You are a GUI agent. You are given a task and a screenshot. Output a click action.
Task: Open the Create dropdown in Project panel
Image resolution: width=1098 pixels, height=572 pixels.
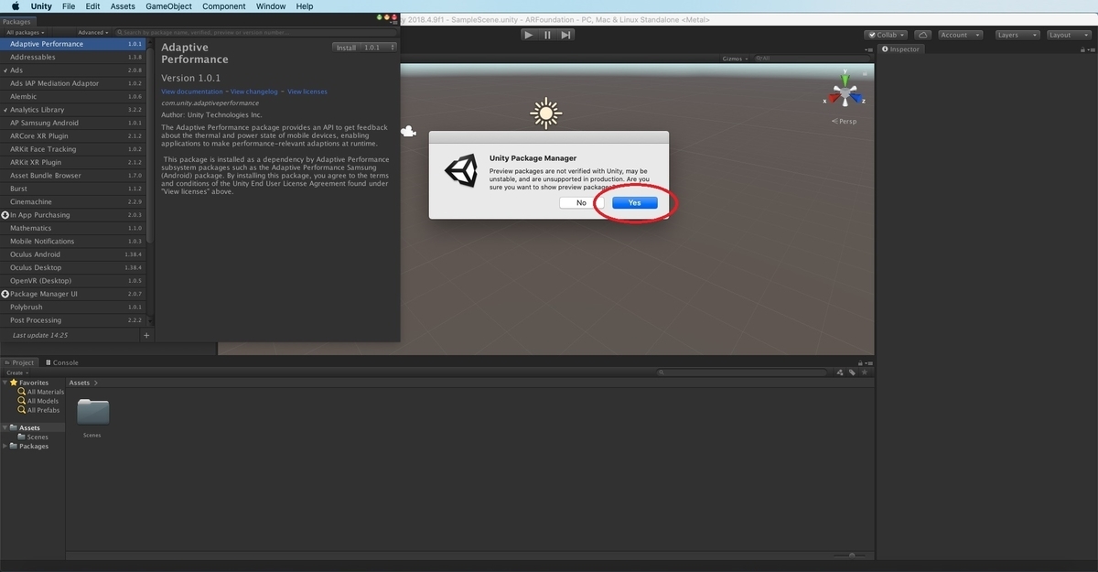coord(16,372)
